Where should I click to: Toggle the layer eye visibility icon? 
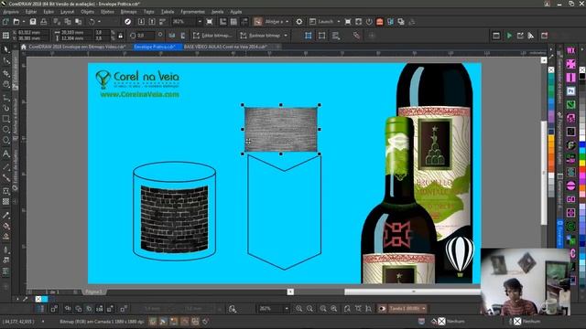coord(382,309)
